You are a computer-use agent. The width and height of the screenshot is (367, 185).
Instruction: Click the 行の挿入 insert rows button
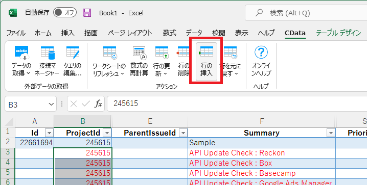click(206, 61)
